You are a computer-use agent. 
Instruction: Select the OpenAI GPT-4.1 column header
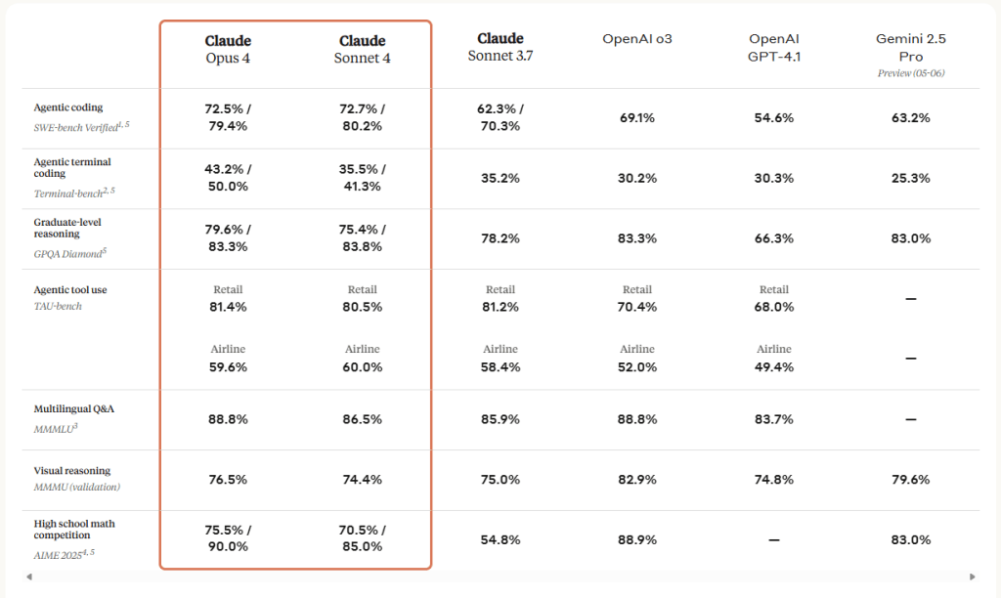(x=774, y=47)
